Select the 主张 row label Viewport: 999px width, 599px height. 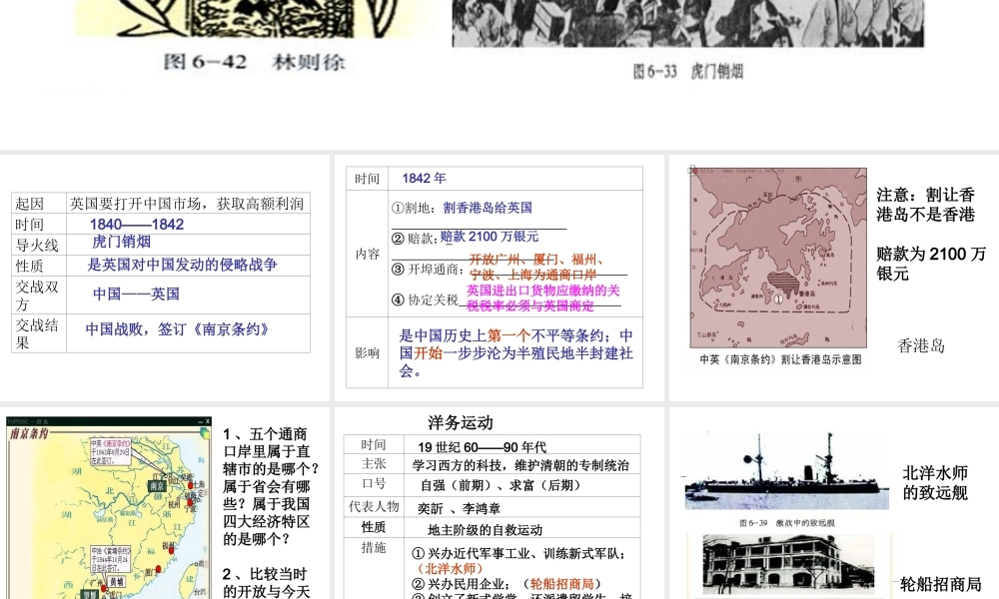pos(374,464)
